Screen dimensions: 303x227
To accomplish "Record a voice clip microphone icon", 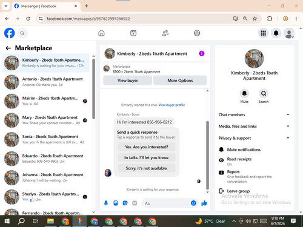I will click(x=106, y=203).
